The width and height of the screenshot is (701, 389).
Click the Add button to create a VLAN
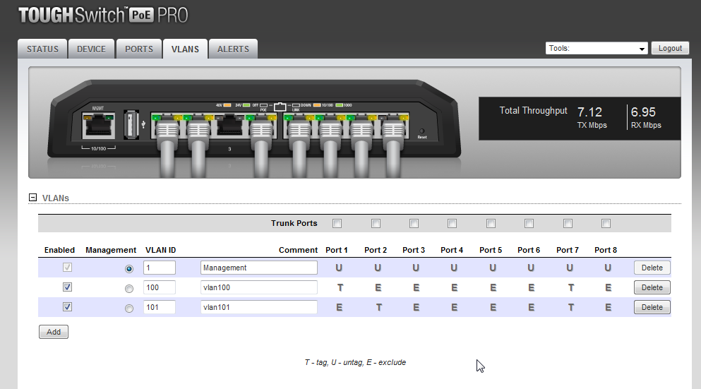pyautogui.click(x=54, y=332)
